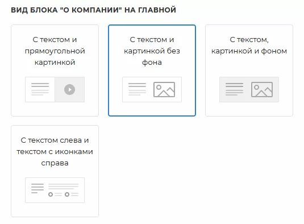Select the "С текстом слева и текстом с иконками справа" card
The width and height of the screenshot is (304, 224).
(x=55, y=171)
